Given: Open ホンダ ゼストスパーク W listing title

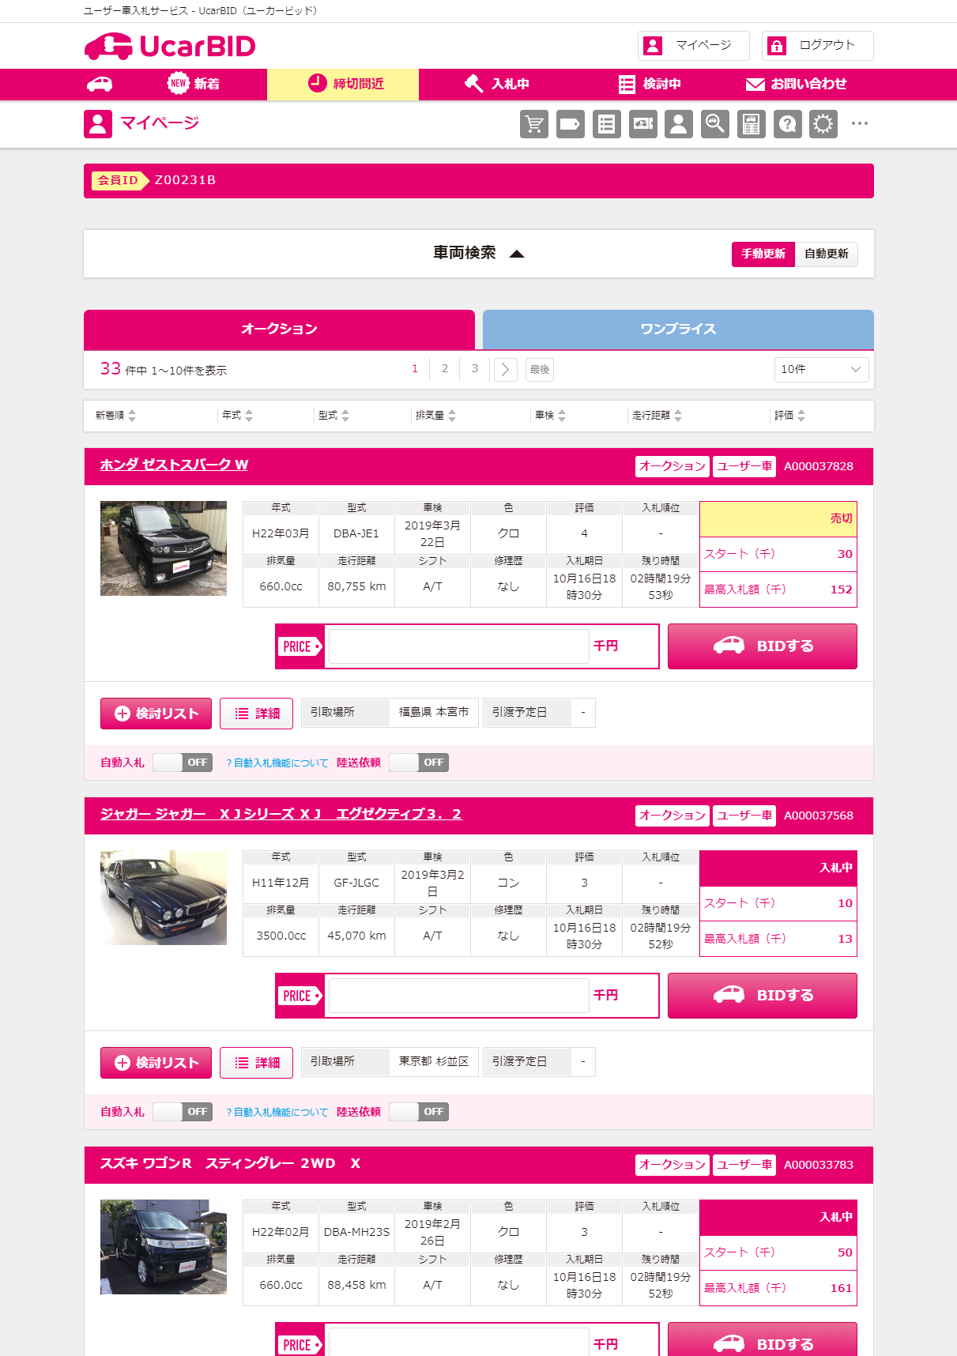Looking at the screenshot, I should click(174, 465).
